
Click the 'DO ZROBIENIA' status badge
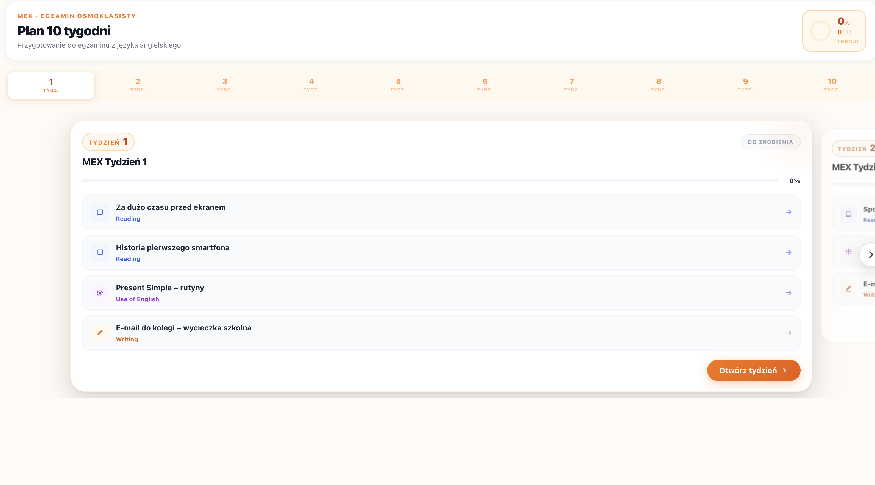770,142
